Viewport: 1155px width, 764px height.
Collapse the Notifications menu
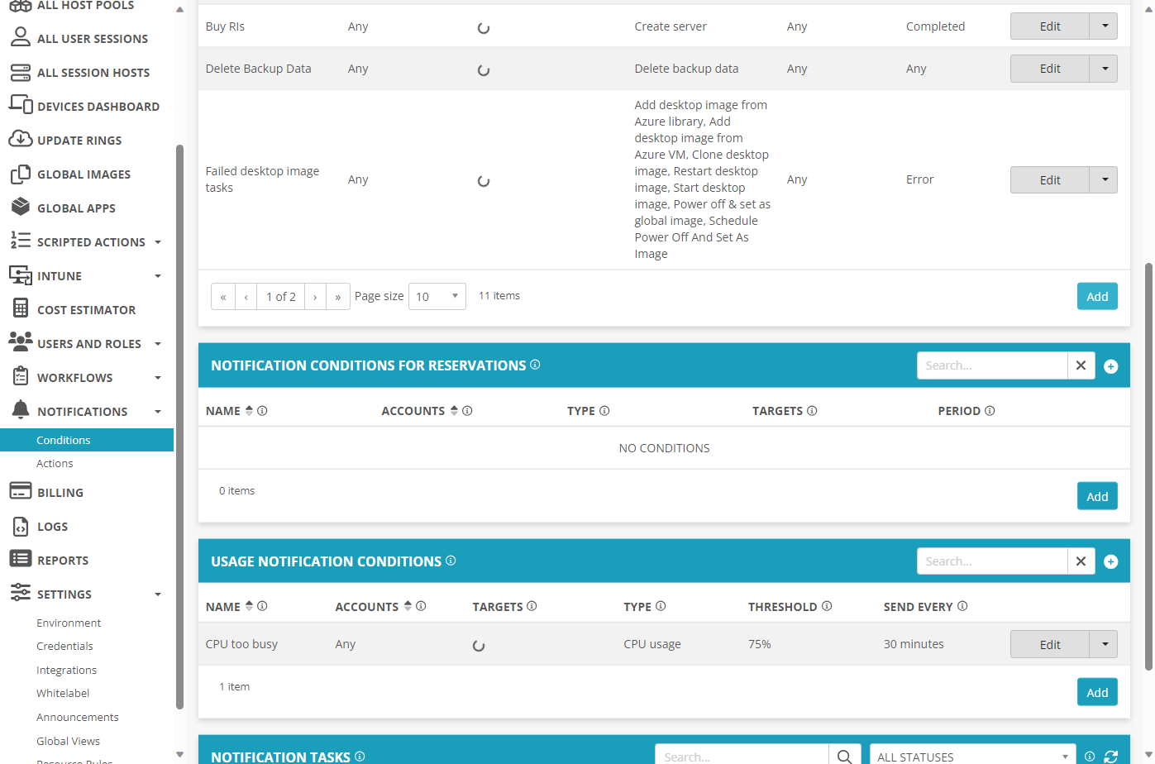pos(158,412)
